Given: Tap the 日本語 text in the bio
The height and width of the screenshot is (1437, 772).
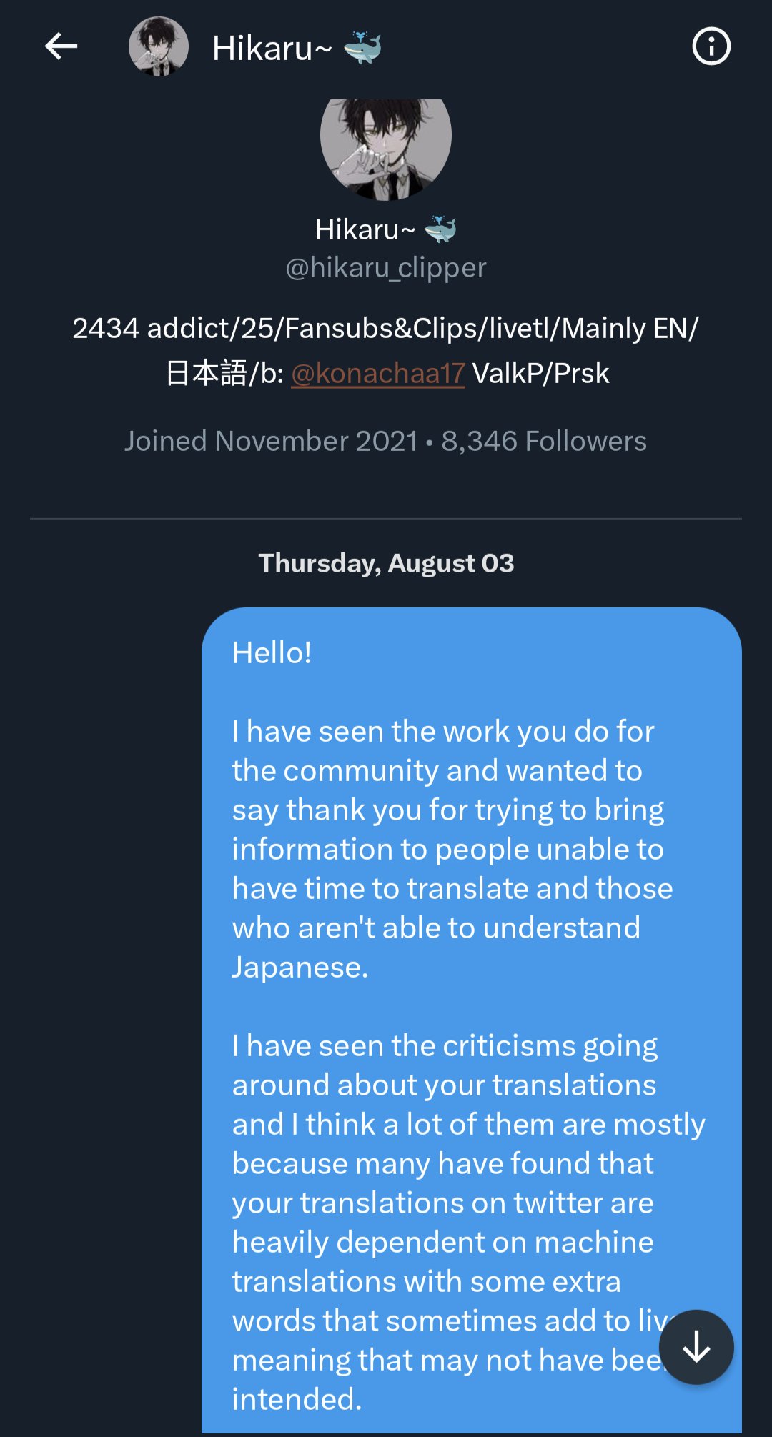Looking at the screenshot, I should point(206,373).
